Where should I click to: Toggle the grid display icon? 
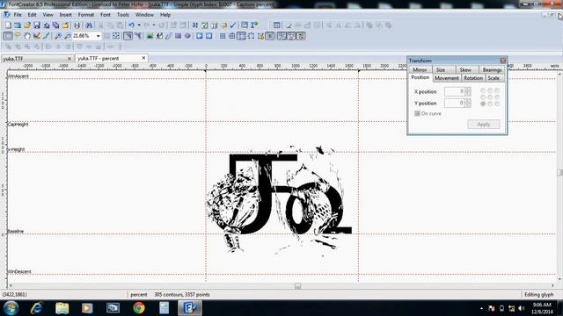[223, 36]
